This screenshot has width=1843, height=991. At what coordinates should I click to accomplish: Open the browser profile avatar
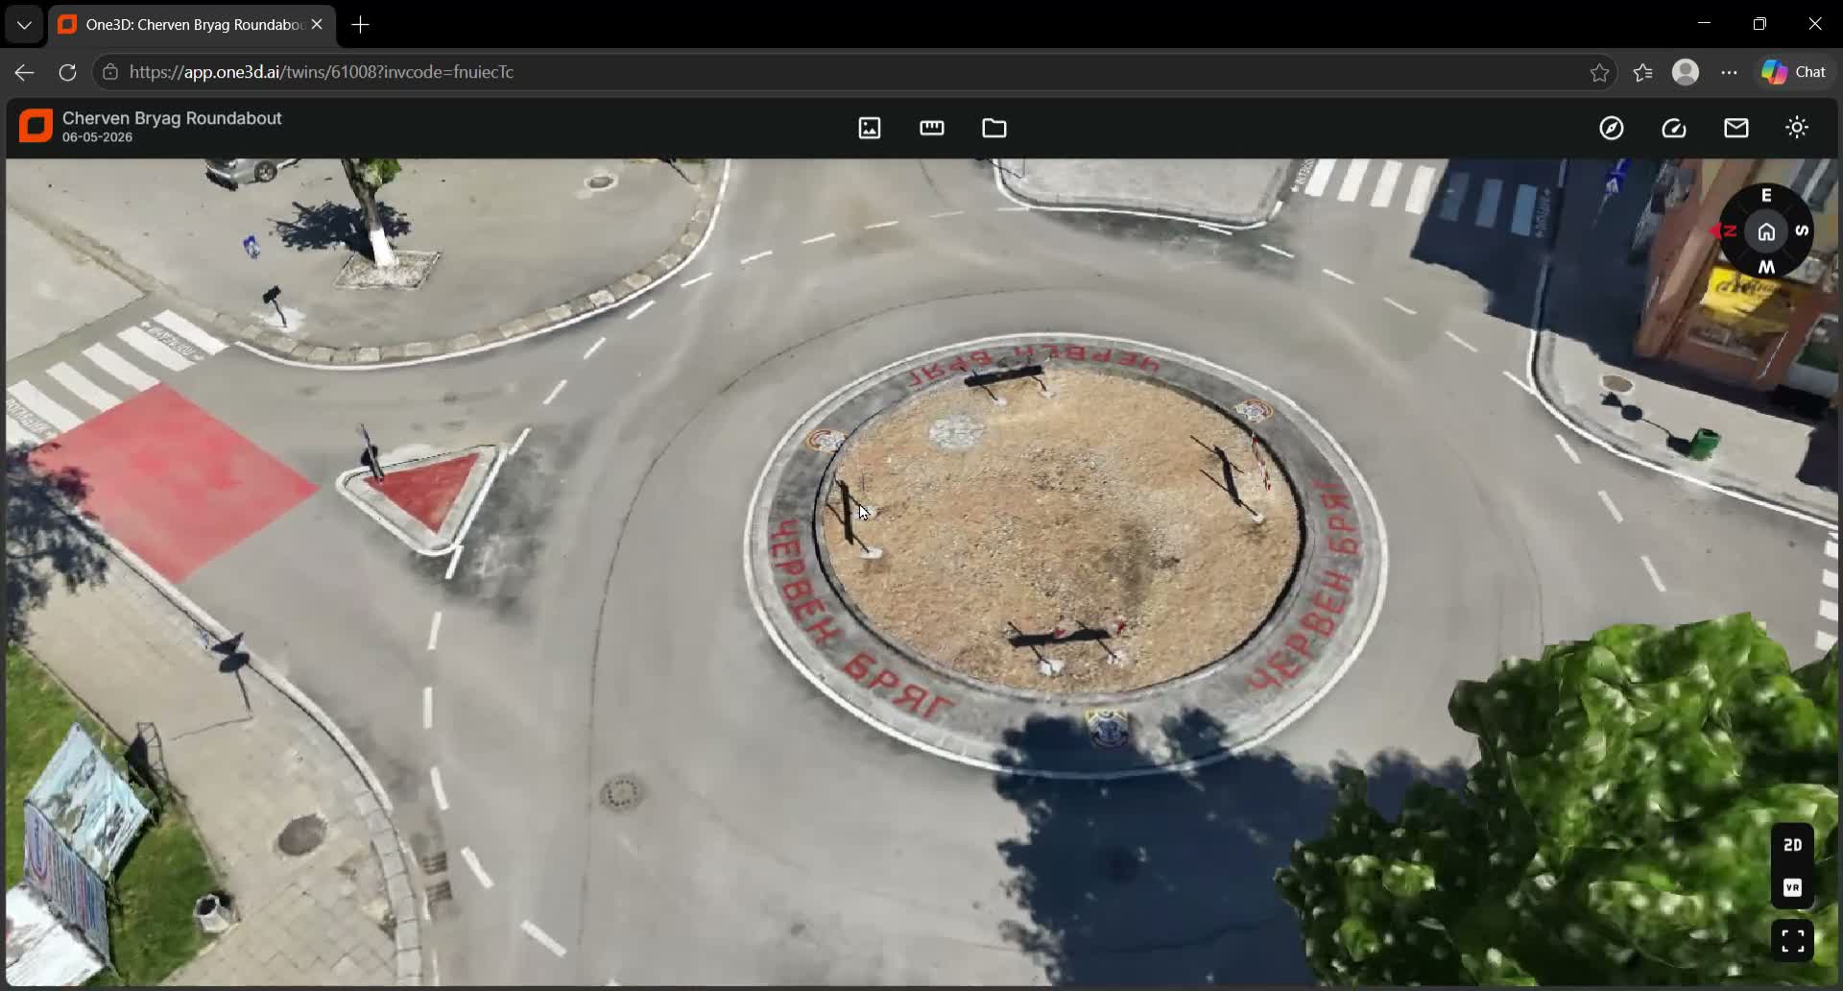tap(1686, 72)
